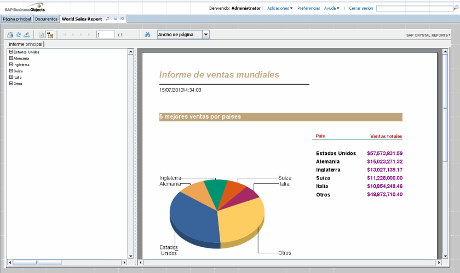Expand the Alemania tree node

point(11,58)
